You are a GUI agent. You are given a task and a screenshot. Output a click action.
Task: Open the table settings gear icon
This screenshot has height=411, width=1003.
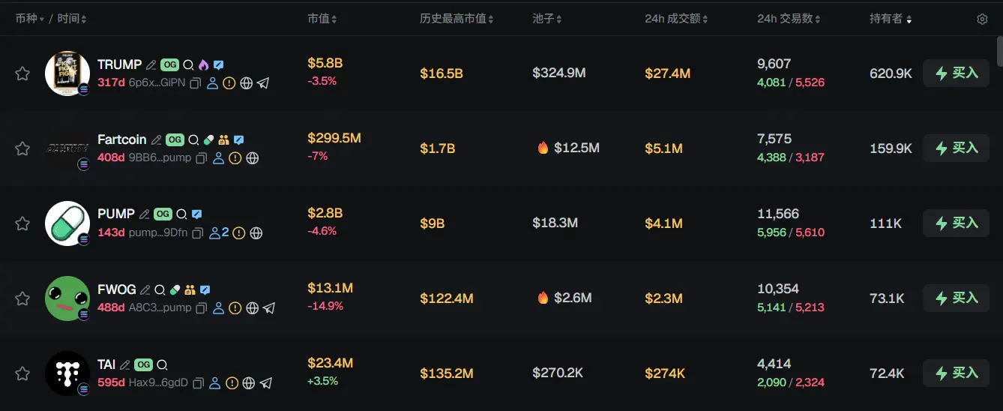[x=982, y=19]
